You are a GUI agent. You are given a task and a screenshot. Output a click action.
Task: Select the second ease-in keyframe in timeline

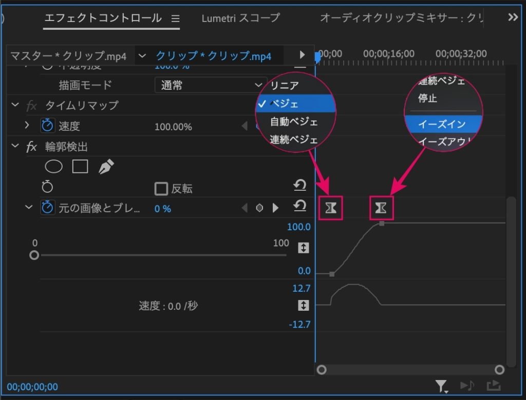coord(381,208)
